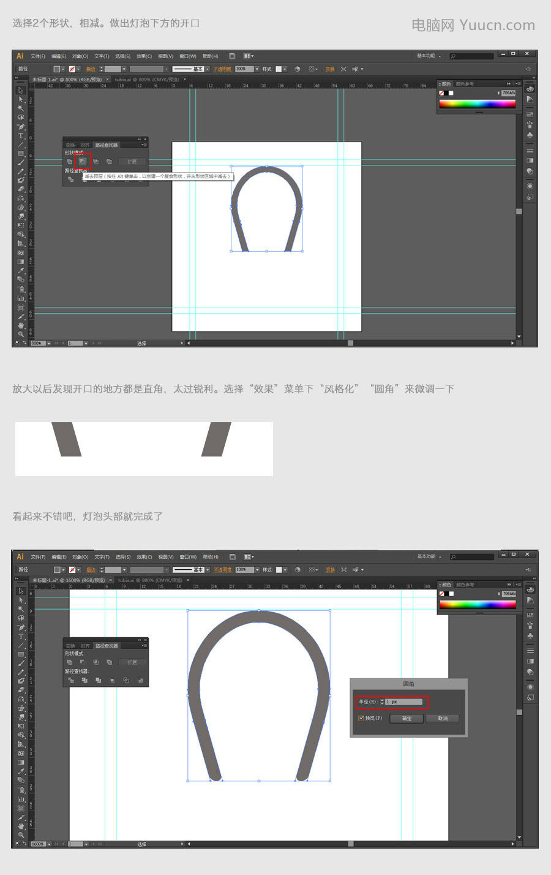Click 变换 link in bottom control bar
Viewport: 551px width, 875px height.
point(330,570)
